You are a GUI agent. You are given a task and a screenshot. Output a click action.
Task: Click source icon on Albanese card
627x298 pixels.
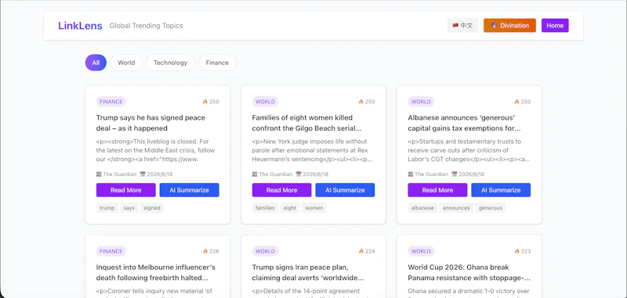[x=410, y=174]
